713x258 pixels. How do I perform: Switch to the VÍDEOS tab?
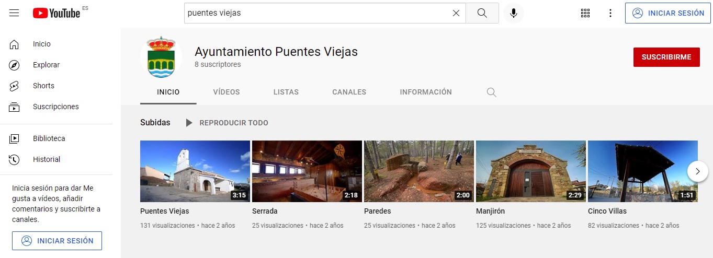(x=227, y=92)
